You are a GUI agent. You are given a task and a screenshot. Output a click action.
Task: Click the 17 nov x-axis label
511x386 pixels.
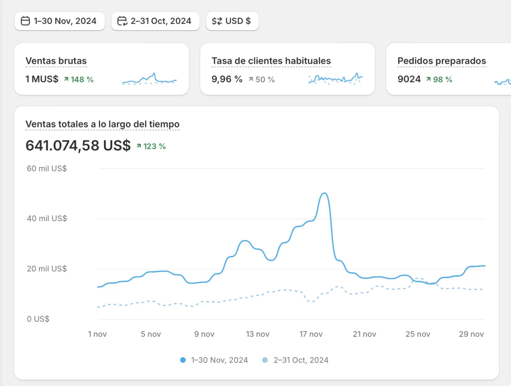pyautogui.click(x=311, y=334)
